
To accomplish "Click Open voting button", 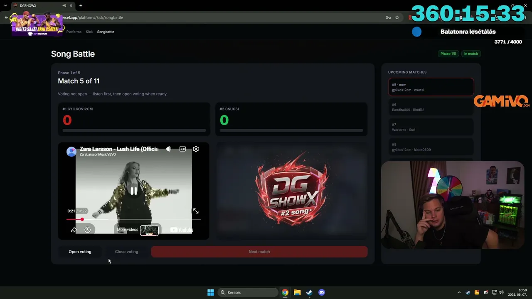I will [x=80, y=252].
